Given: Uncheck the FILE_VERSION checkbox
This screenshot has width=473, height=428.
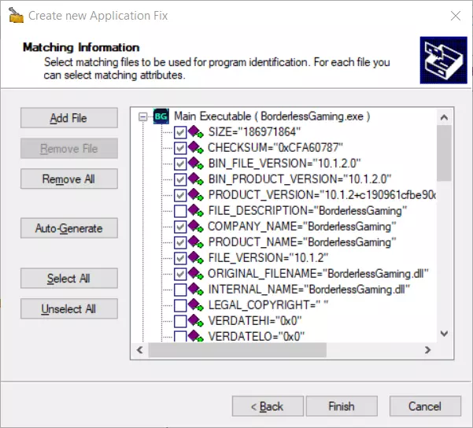Looking at the screenshot, I should pos(180,258).
